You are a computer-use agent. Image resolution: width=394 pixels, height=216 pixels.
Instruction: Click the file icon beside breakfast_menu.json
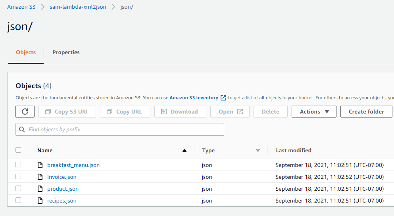tap(40, 165)
